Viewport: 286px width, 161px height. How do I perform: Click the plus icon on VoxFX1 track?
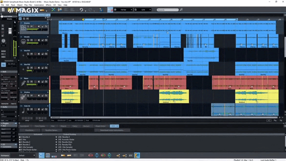click(23, 55)
